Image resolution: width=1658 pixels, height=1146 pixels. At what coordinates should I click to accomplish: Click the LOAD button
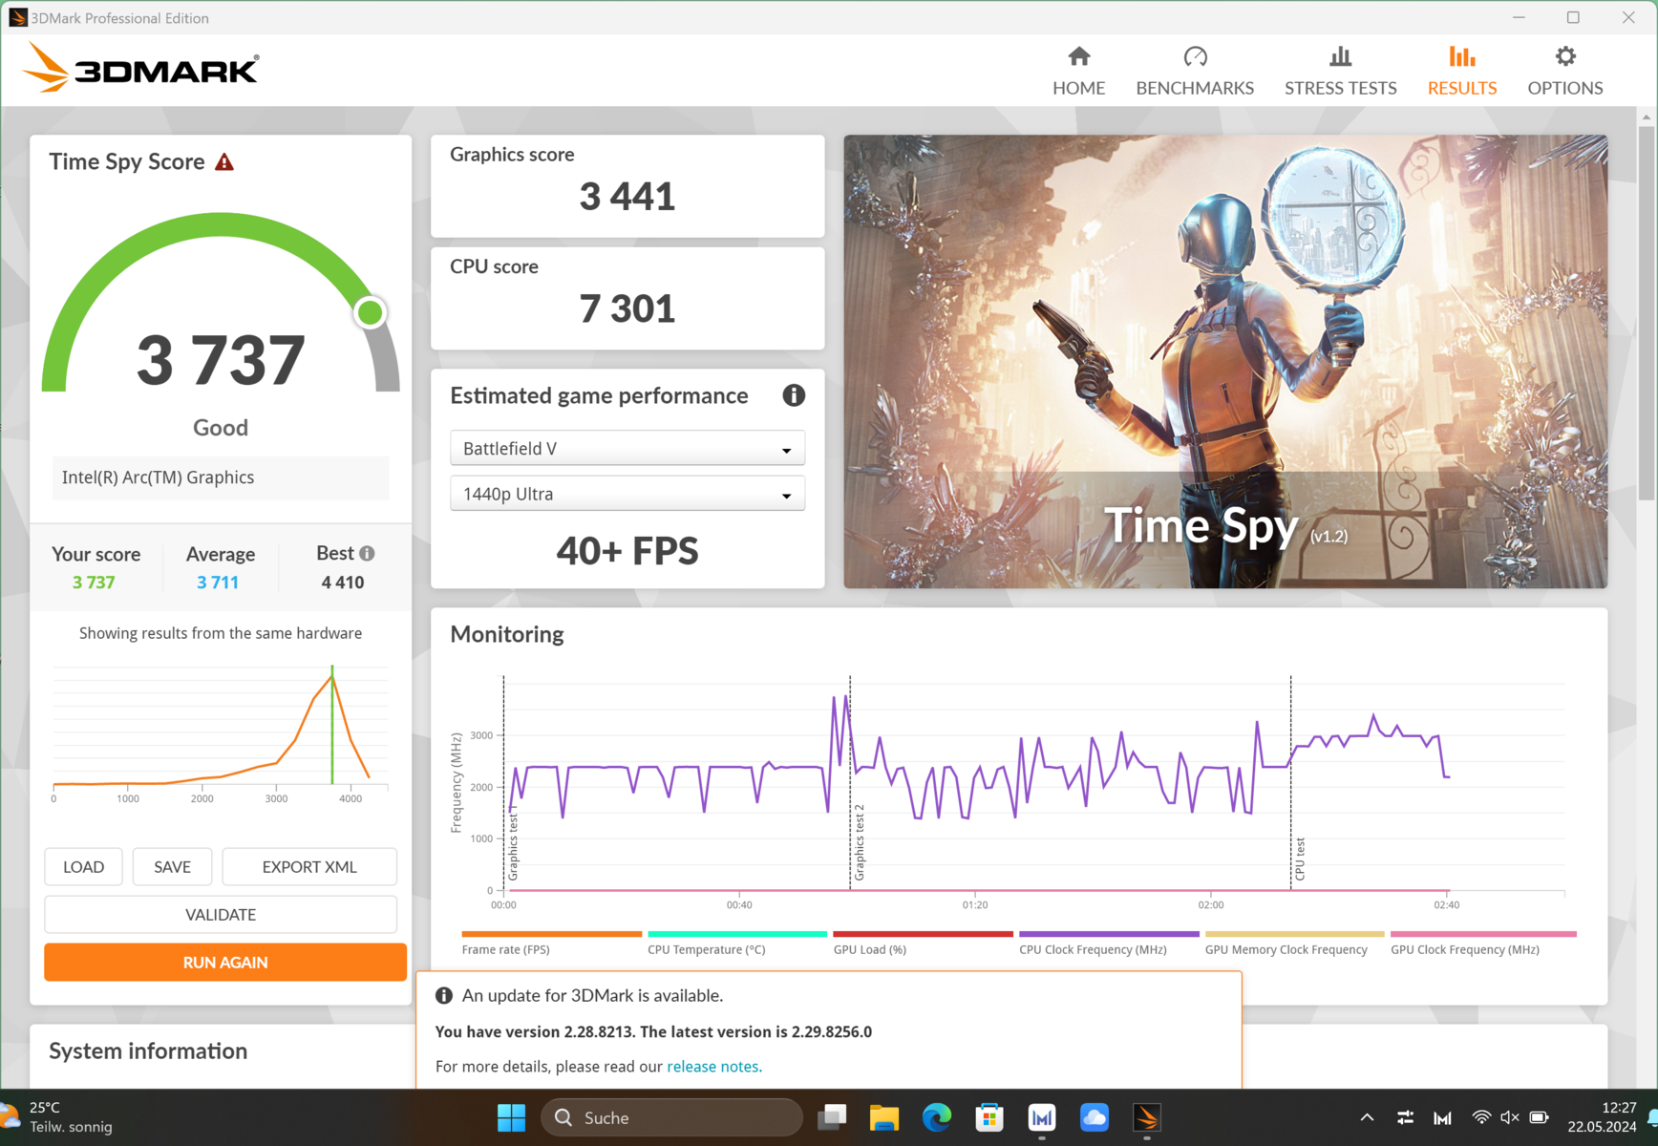[x=83, y=867]
